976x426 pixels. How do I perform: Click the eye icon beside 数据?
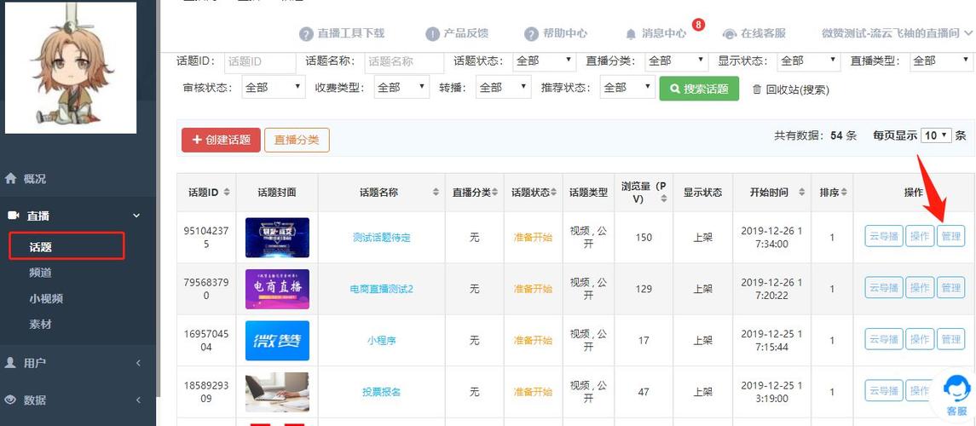[10, 400]
